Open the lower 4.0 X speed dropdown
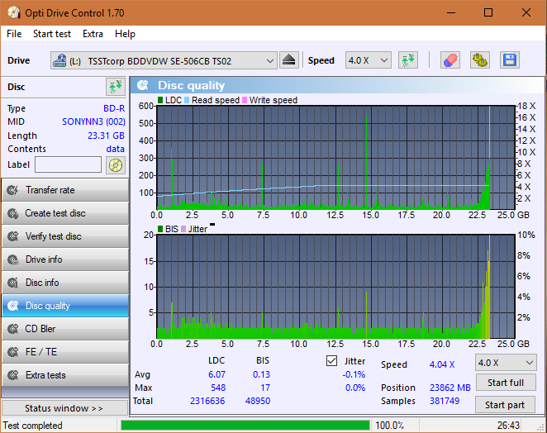 (506, 363)
